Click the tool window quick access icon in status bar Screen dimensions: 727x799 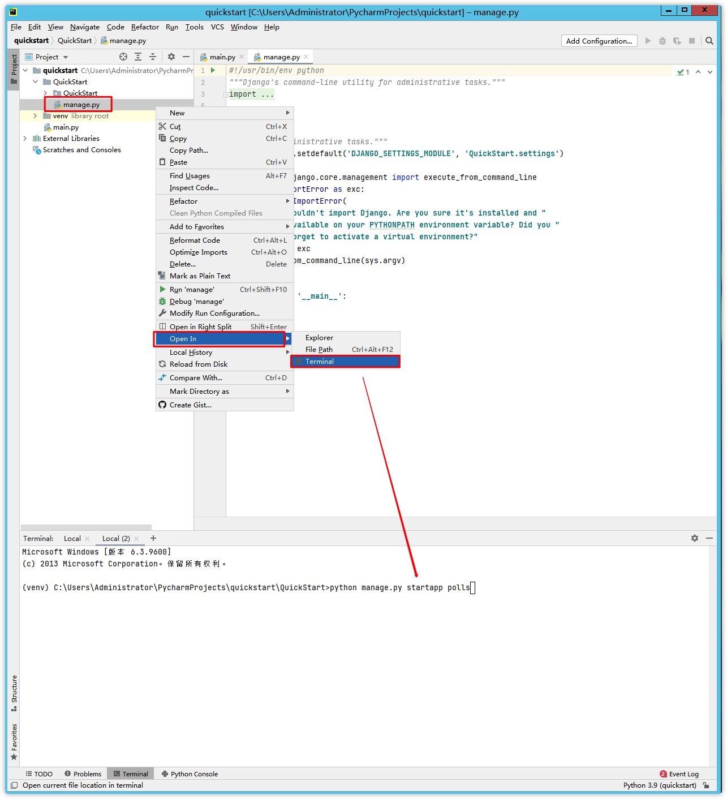[14, 785]
